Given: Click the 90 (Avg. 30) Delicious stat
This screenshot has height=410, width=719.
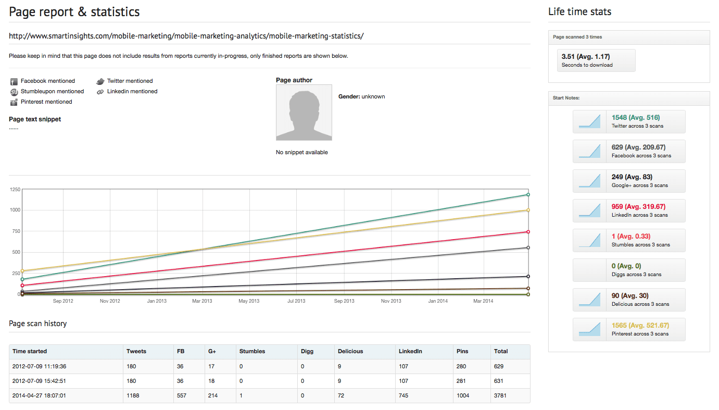Looking at the screenshot, I should click(630, 296).
